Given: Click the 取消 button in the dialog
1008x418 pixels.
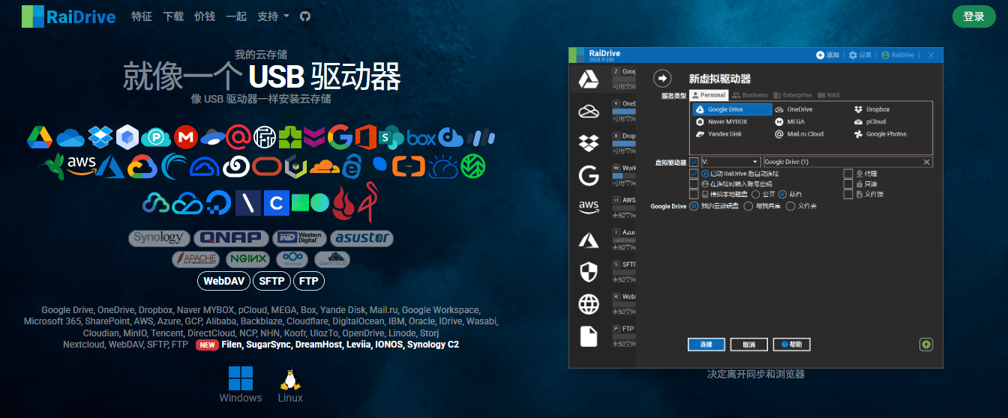Looking at the screenshot, I should point(748,345).
